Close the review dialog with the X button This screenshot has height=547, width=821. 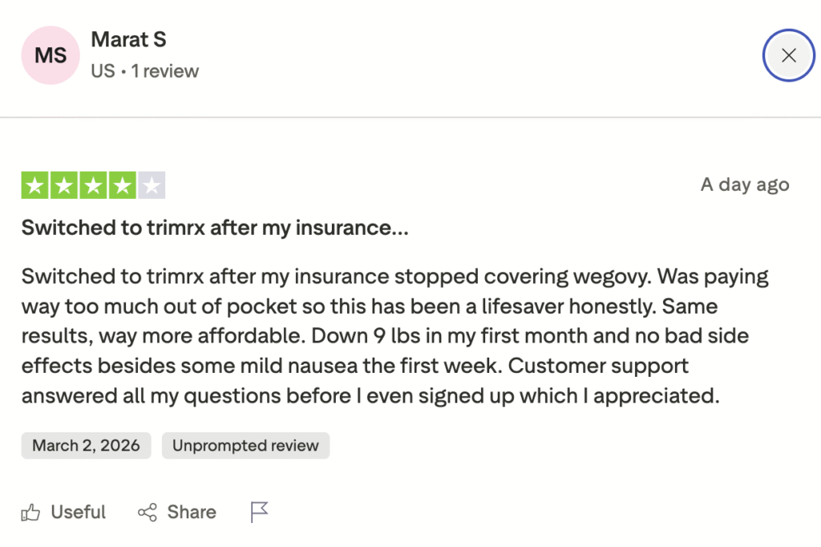[x=788, y=55]
